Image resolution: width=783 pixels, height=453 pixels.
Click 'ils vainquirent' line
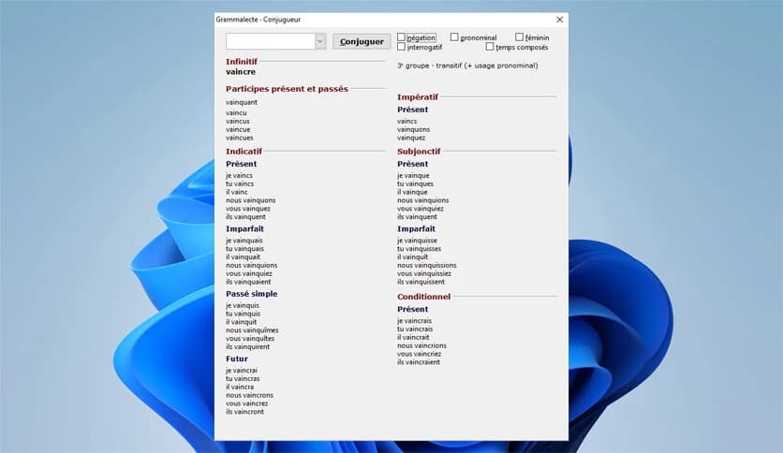click(247, 346)
